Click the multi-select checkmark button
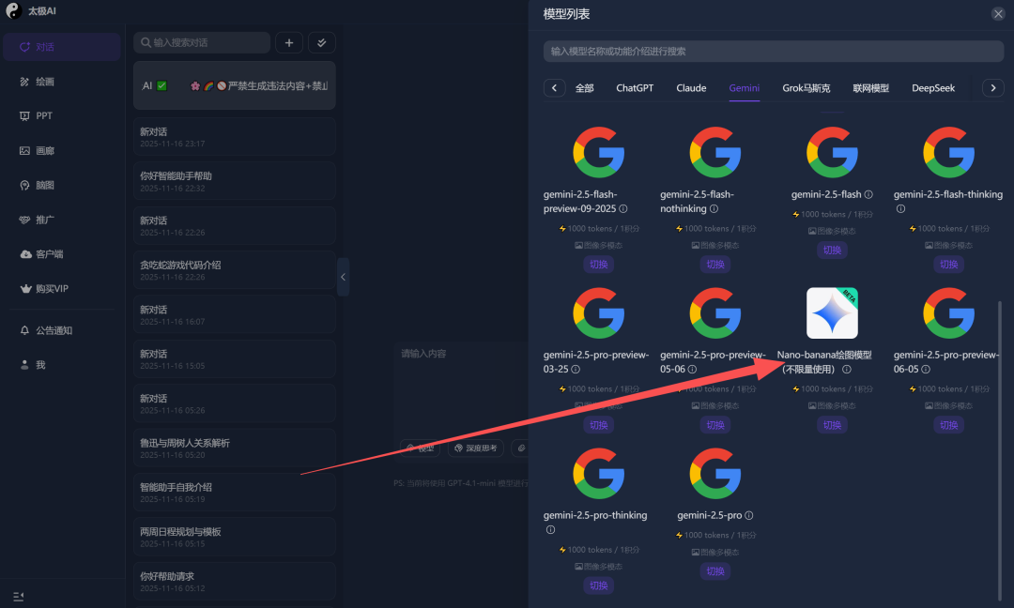Image resolution: width=1014 pixels, height=608 pixels. pyautogui.click(x=321, y=42)
